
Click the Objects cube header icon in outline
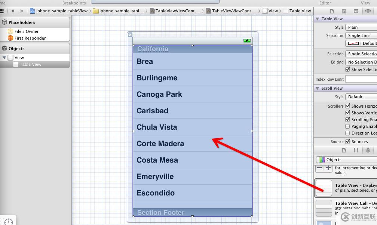point(4,48)
